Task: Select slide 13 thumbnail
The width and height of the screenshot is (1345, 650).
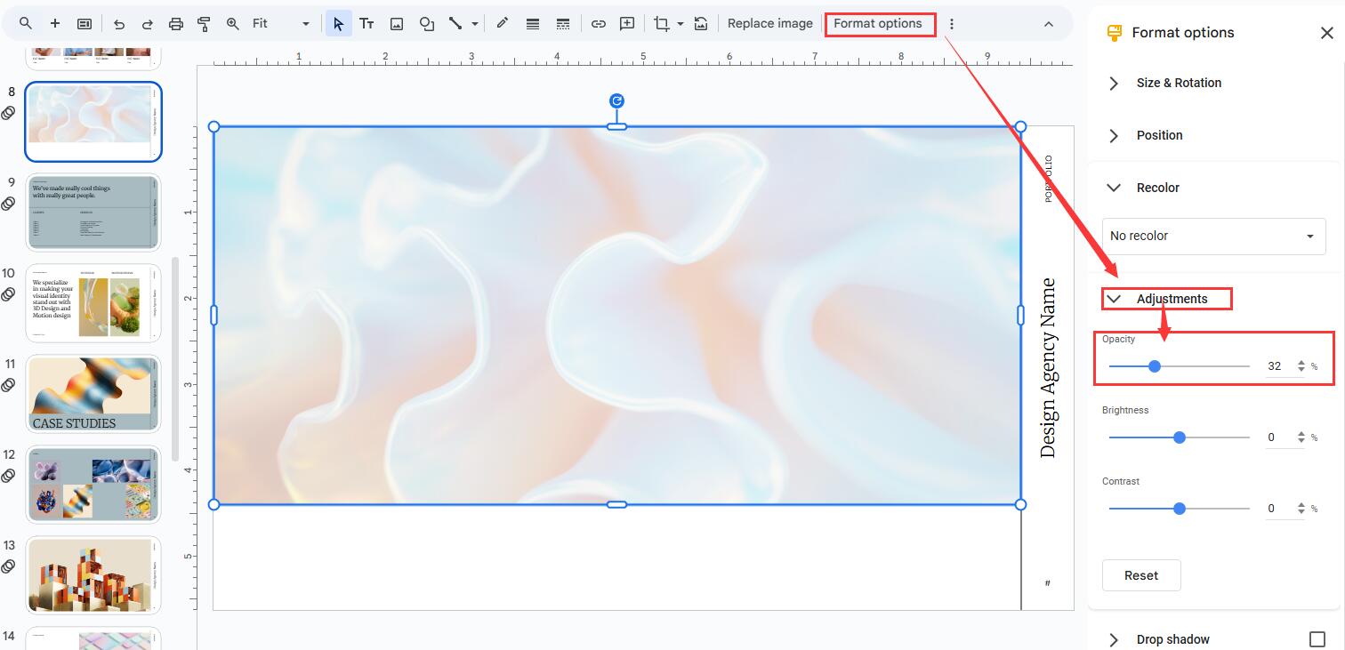Action: coord(93,575)
